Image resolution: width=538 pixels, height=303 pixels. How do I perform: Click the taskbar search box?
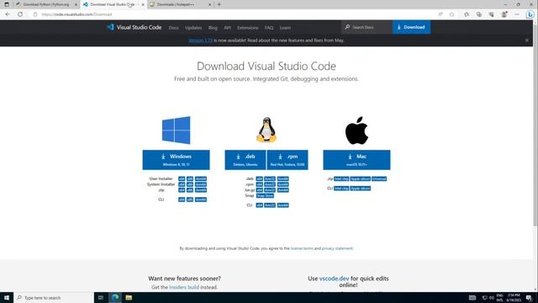point(54,297)
